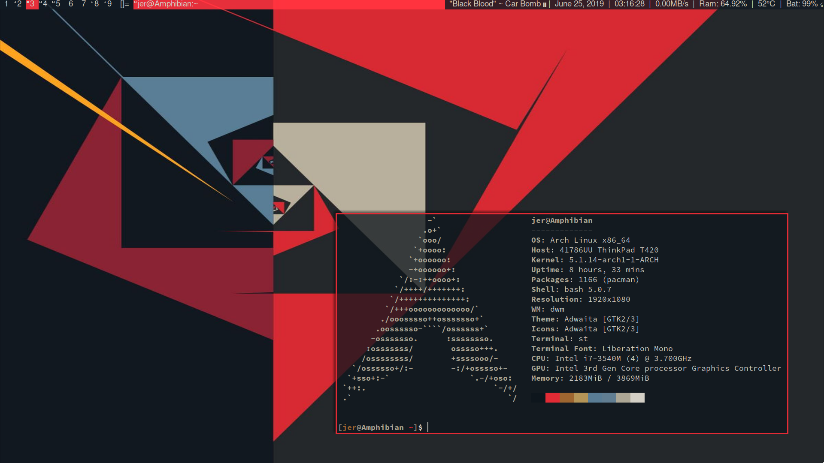Select the active tag 3
824x463 pixels.
pyautogui.click(x=32, y=4)
